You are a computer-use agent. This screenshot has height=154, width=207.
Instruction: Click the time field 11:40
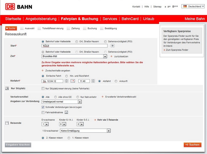[84, 81]
